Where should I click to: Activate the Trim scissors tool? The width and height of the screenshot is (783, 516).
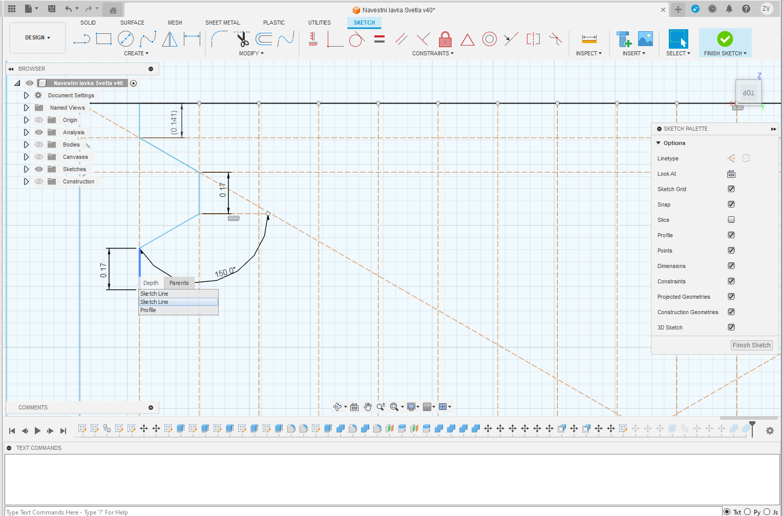point(243,39)
